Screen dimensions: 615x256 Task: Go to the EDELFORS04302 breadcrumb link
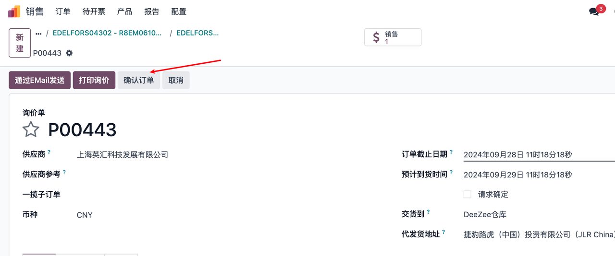point(107,34)
